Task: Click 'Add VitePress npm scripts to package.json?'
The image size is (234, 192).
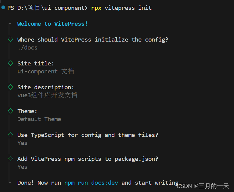Action: pyautogui.click(x=88, y=159)
